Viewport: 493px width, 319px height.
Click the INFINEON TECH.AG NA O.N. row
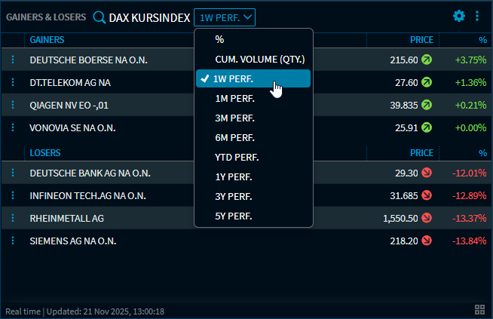click(x=87, y=195)
